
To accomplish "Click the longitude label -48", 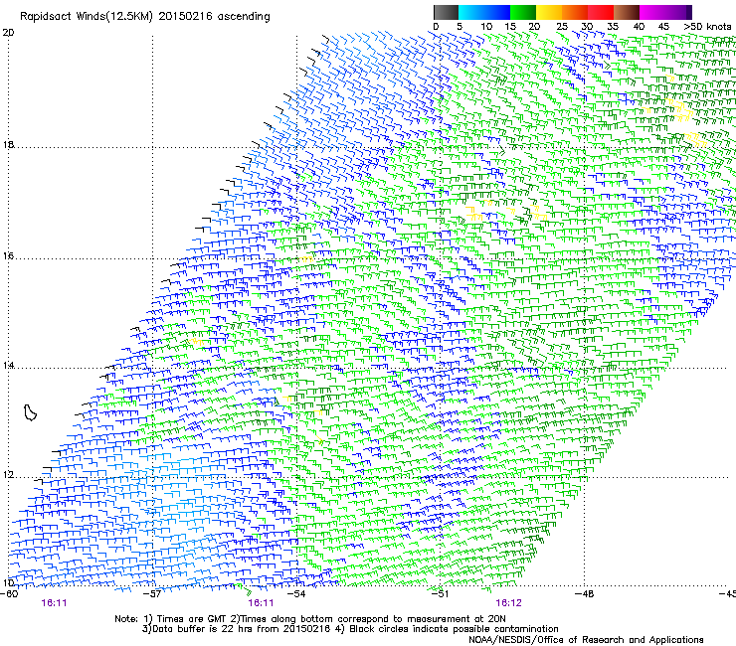I will click(584, 594).
